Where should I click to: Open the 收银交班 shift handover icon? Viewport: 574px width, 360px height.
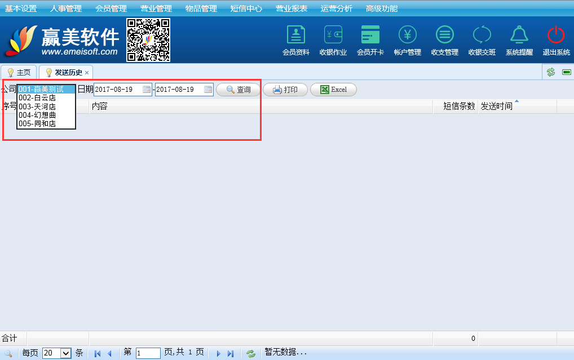482,35
